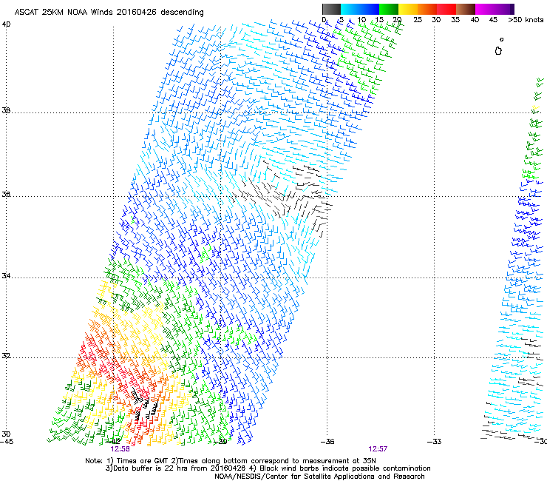Click the latitude label "40" on left axis
The height and width of the screenshot is (481, 547).
click(x=6, y=24)
